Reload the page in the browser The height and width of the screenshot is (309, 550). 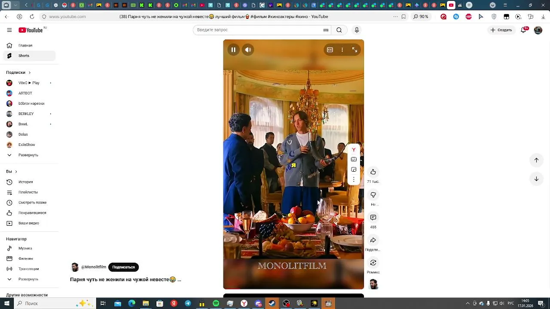click(x=32, y=17)
